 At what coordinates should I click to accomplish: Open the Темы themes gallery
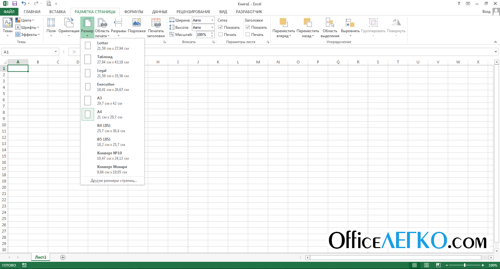click(7, 27)
